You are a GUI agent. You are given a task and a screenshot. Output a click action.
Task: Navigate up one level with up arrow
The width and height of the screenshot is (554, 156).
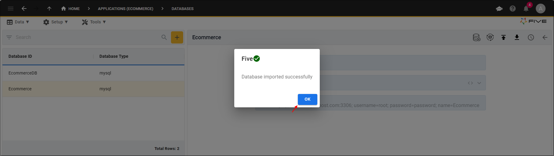click(x=49, y=9)
